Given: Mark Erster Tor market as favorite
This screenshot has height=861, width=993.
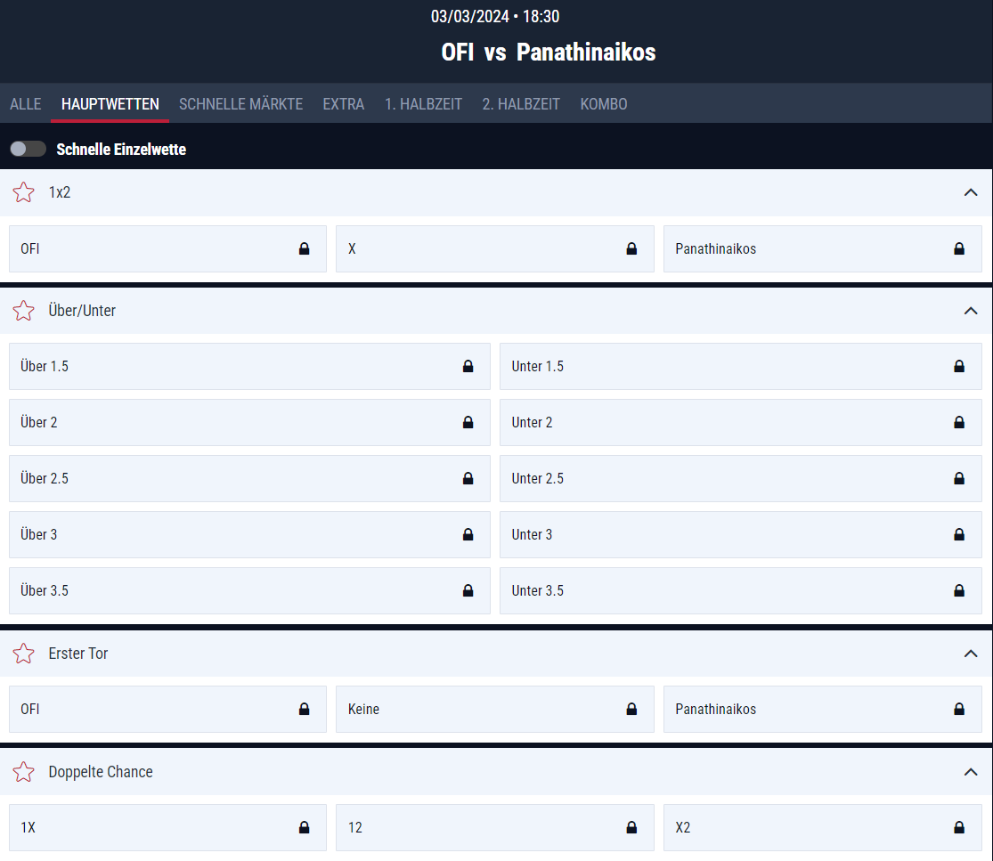Looking at the screenshot, I should 24,654.
